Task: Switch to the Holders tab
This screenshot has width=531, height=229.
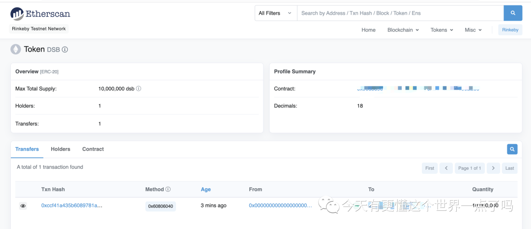Action: coord(60,149)
